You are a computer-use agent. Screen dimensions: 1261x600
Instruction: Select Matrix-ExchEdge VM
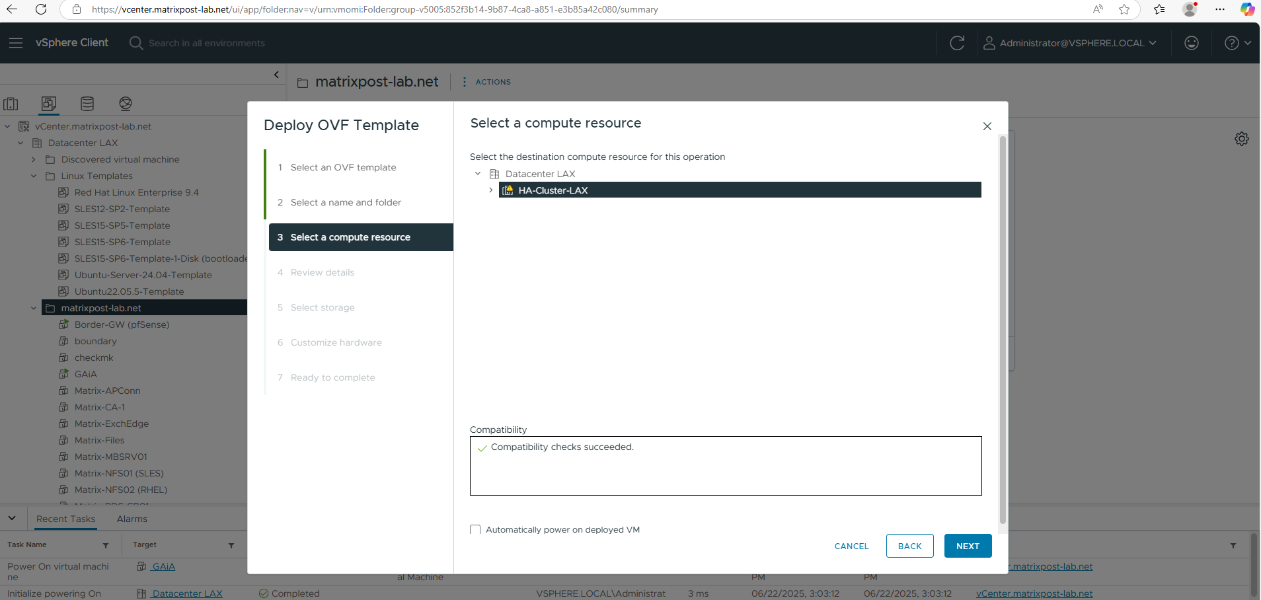click(112, 424)
